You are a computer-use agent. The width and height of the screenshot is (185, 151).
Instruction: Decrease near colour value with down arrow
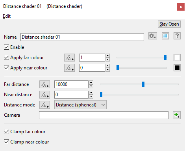click(107, 70)
